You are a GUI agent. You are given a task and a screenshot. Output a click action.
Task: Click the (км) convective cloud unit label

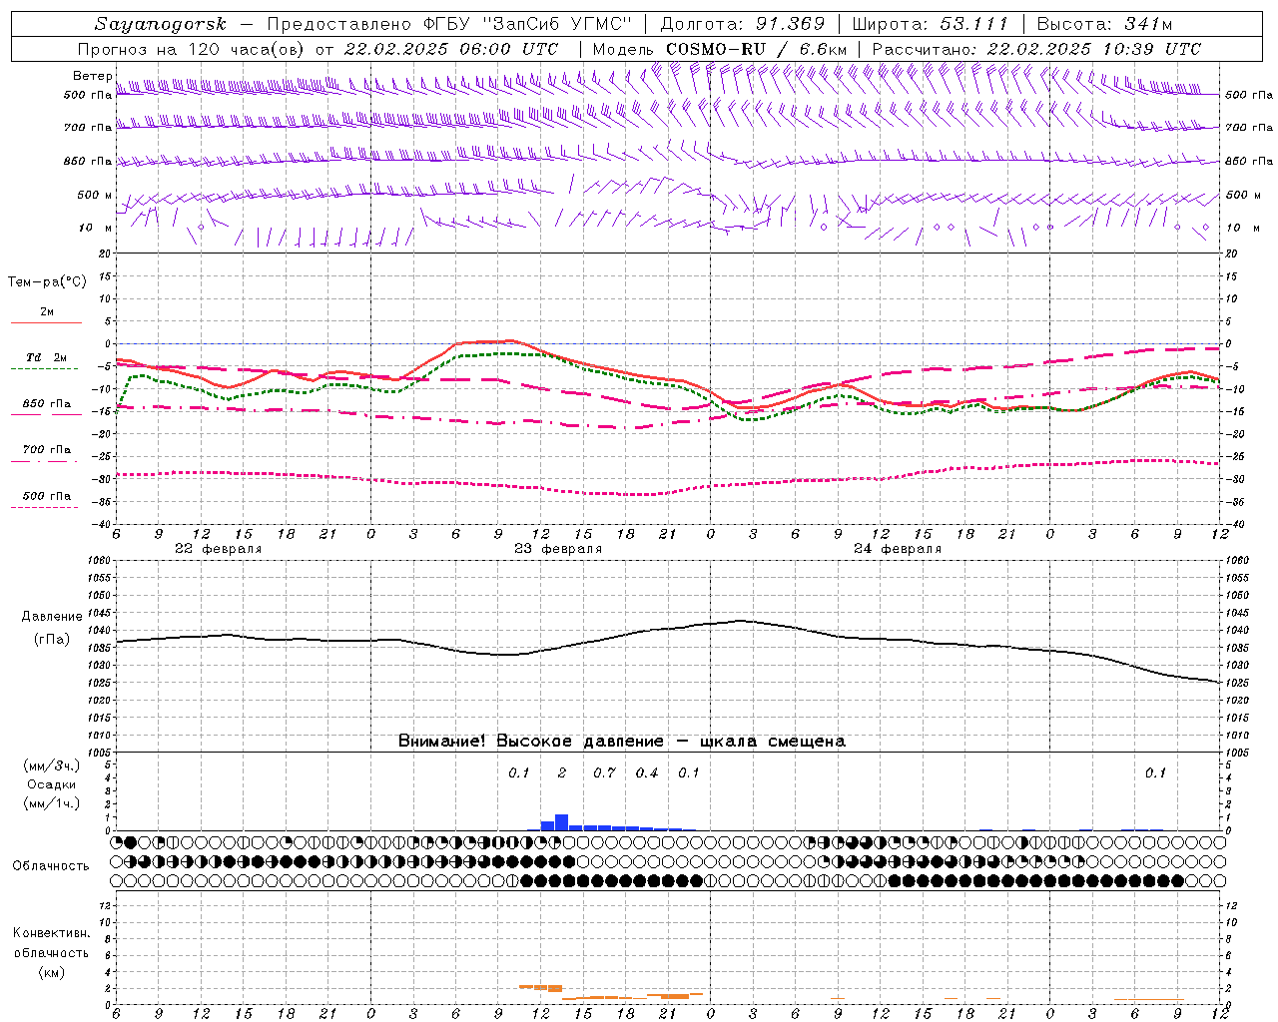(51, 972)
